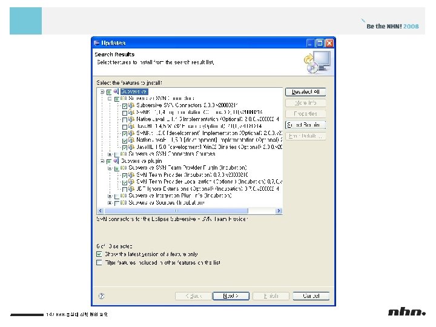This screenshot has height=327, width=436.
Task: Check Native JavaHL 1.4.5 Implementation (Optional)
Action: pyautogui.click(x=125, y=120)
